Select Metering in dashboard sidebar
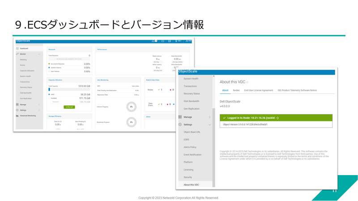The image size is (358, 201). click(23, 60)
